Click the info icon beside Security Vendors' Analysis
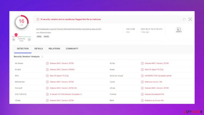The height and width of the screenshot is (115, 204). [x=42, y=57]
